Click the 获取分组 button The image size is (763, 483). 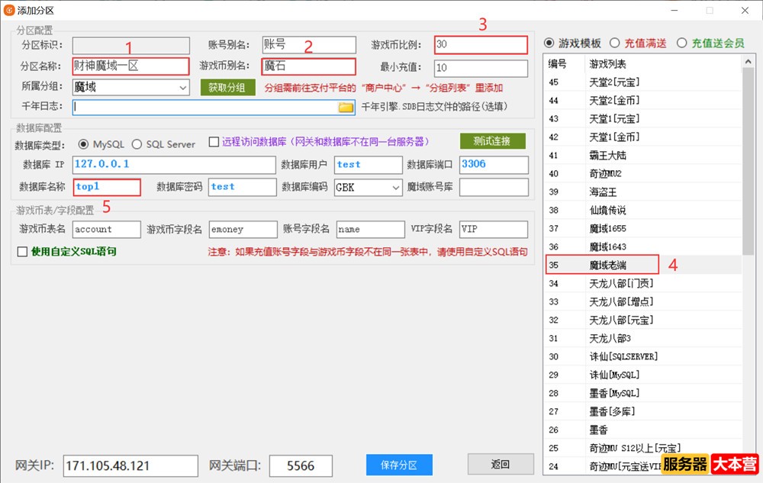coord(227,88)
